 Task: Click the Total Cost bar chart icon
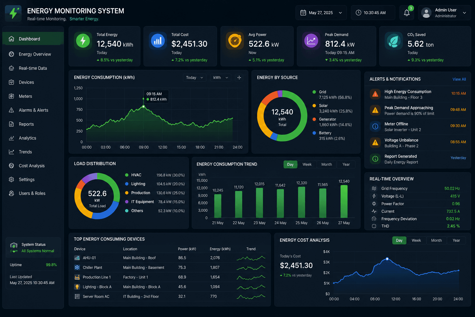(158, 41)
